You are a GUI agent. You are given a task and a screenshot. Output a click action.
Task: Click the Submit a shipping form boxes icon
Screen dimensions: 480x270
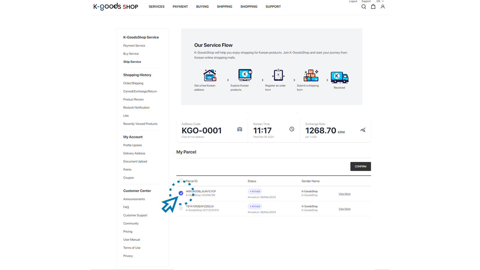tap(311, 75)
